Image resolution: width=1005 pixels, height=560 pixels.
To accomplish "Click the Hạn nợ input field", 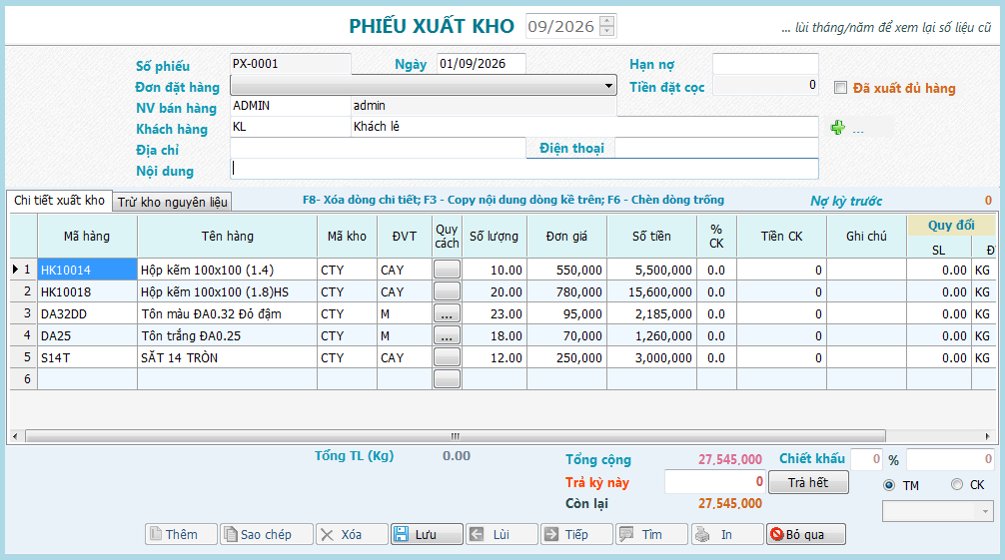I will 765,64.
